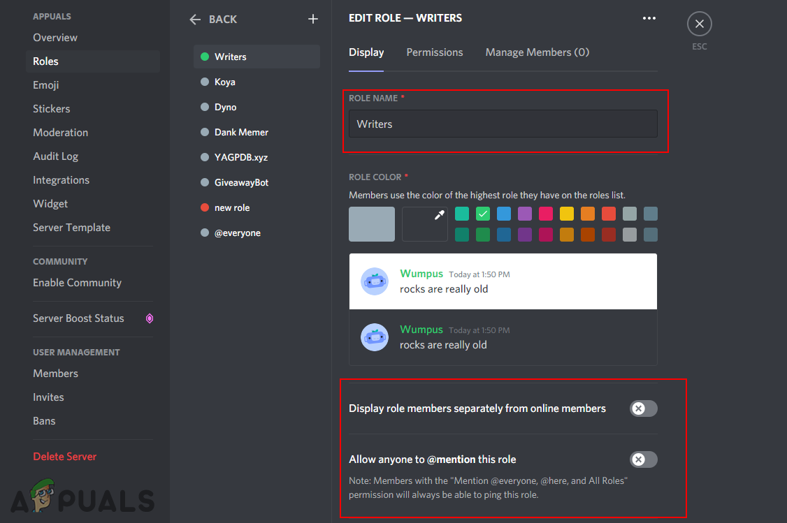Select Roles in the settings sidebar

click(x=93, y=61)
